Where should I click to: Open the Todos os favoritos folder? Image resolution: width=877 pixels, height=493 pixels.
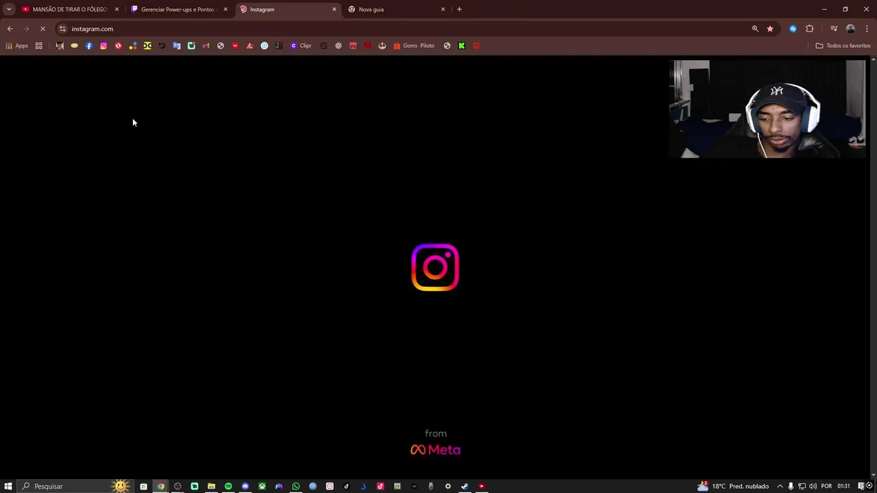843,46
